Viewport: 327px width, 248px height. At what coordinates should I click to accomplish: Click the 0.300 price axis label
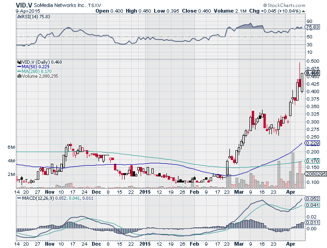coord(313,122)
